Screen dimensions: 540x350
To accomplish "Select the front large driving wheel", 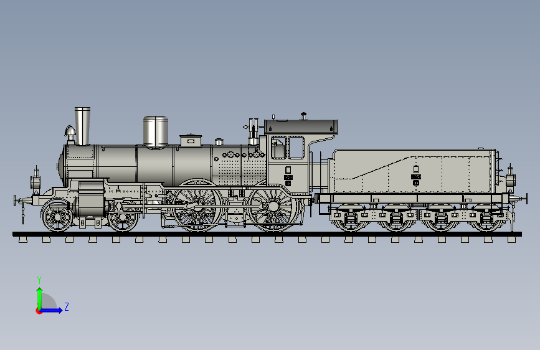I will point(197,206).
